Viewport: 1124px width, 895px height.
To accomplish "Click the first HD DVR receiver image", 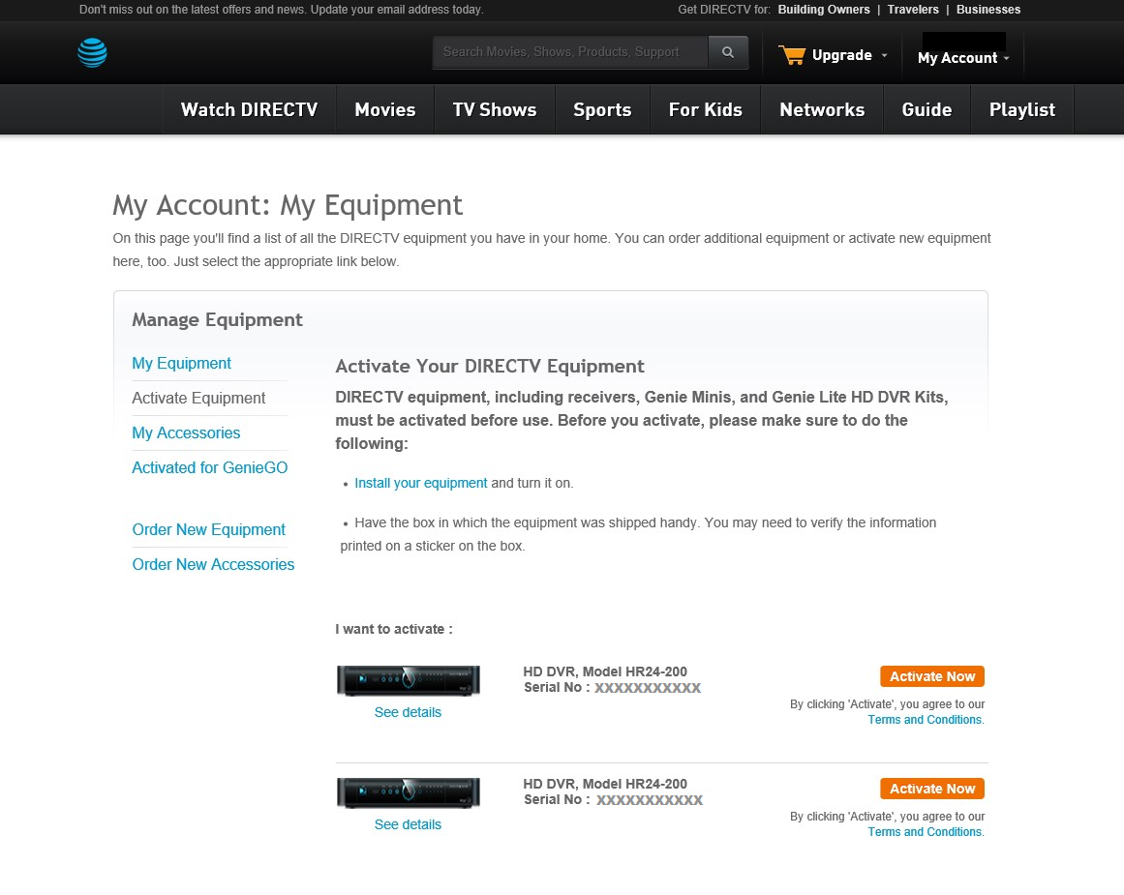I will [x=408, y=680].
